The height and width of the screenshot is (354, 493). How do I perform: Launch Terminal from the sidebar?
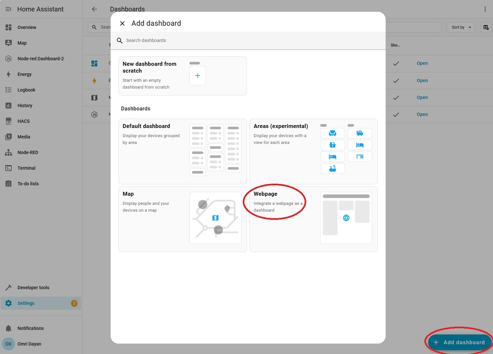[x=26, y=168]
